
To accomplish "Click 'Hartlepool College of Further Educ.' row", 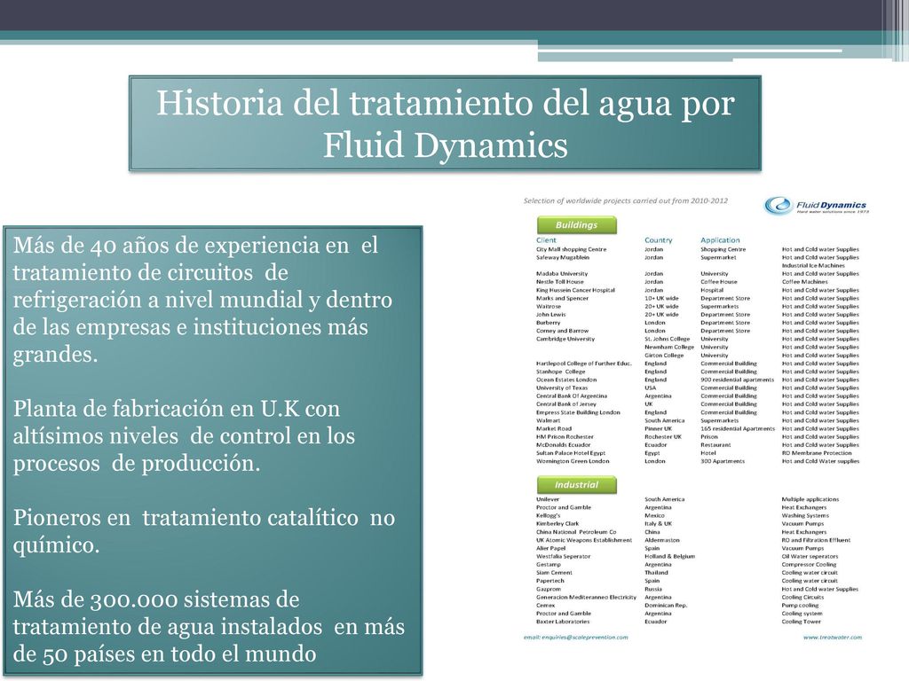I will pyautogui.click(x=584, y=364).
